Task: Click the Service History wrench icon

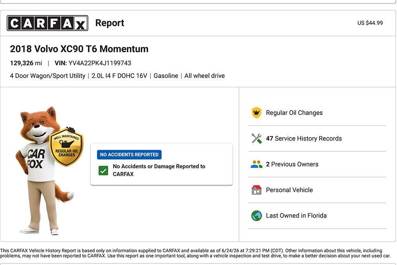Action: pos(257,139)
